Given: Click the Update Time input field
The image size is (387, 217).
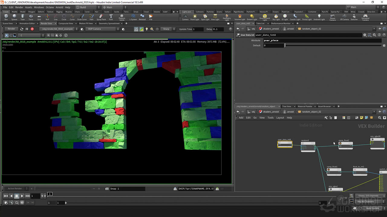Looking at the screenshot, I should [198, 29].
